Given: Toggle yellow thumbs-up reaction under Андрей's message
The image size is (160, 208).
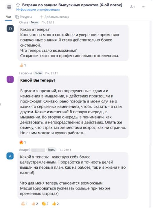Looking at the screenshot, I should click(56, 204).
